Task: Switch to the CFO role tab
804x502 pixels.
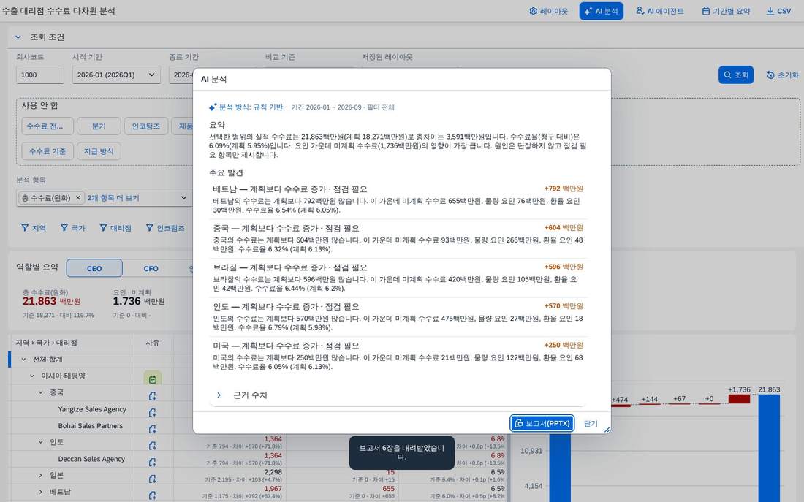Action: pos(151,268)
